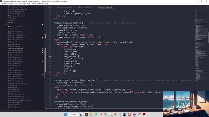Open the Windows Start menu
209x117 pixels.
coord(65,114)
